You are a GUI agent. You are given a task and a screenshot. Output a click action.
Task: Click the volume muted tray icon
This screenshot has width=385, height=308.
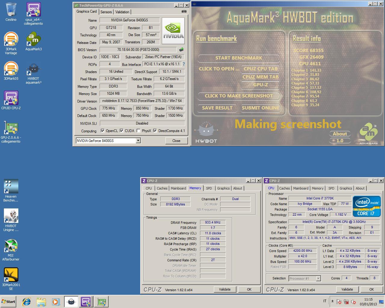pyautogui.click(x=354, y=302)
